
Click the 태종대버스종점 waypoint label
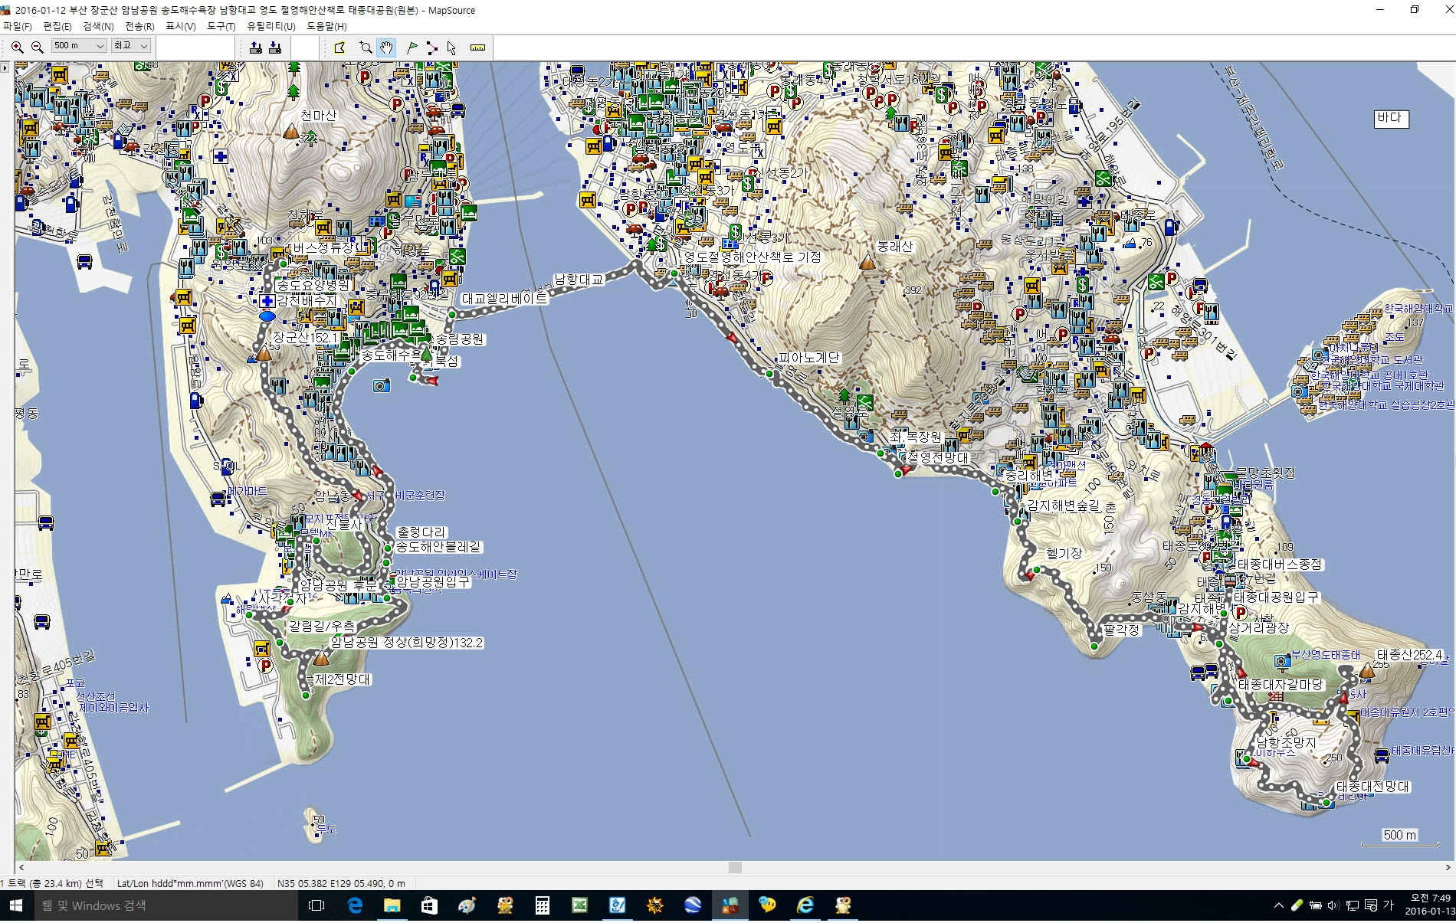[x=1280, y=565]
